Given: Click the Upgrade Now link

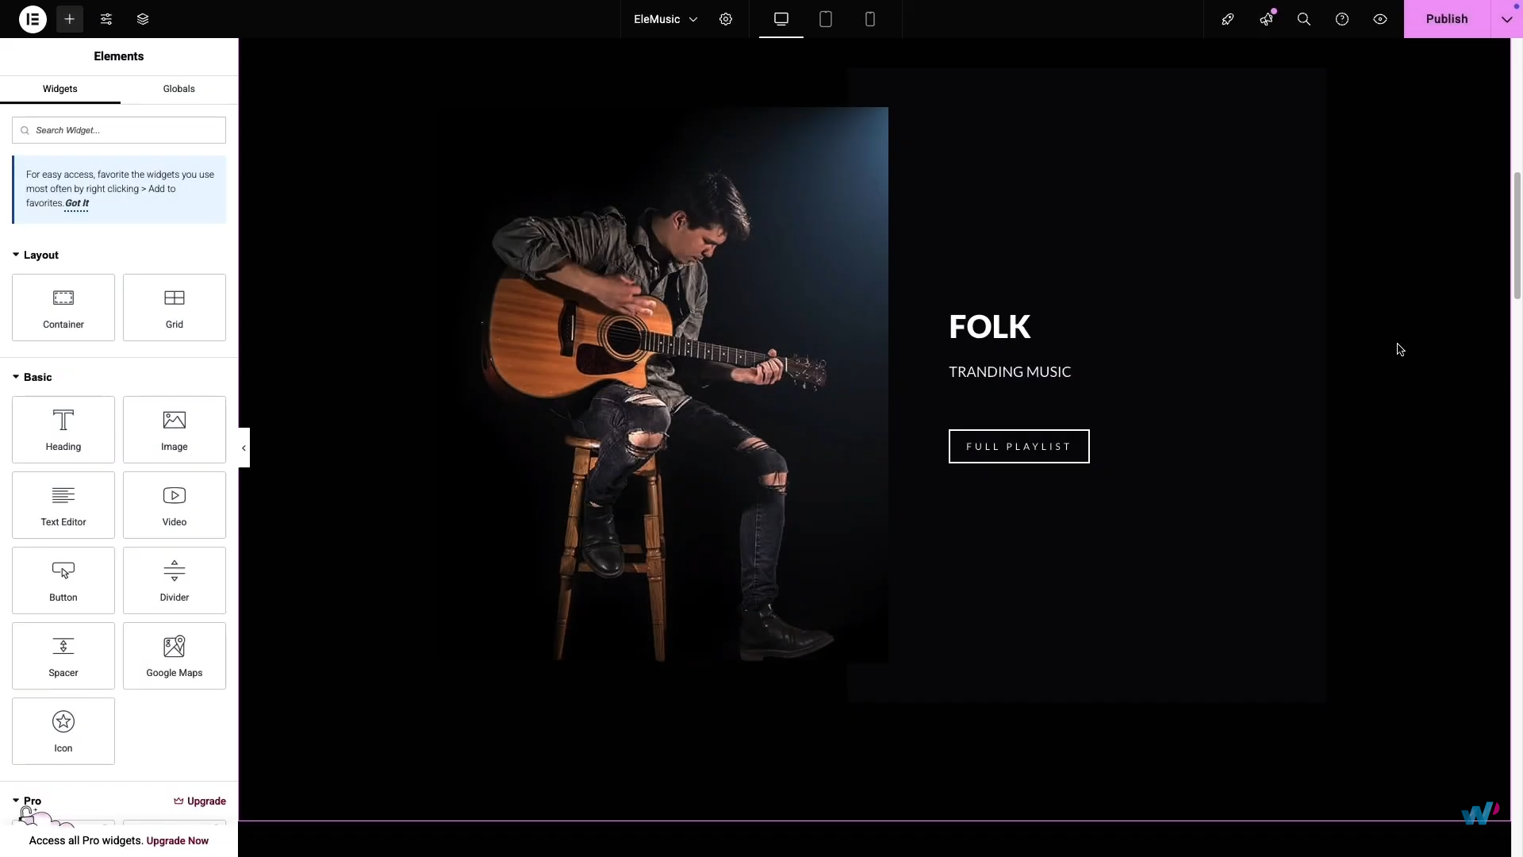Looking at the screenshot, I should click(x=177, y=840).
